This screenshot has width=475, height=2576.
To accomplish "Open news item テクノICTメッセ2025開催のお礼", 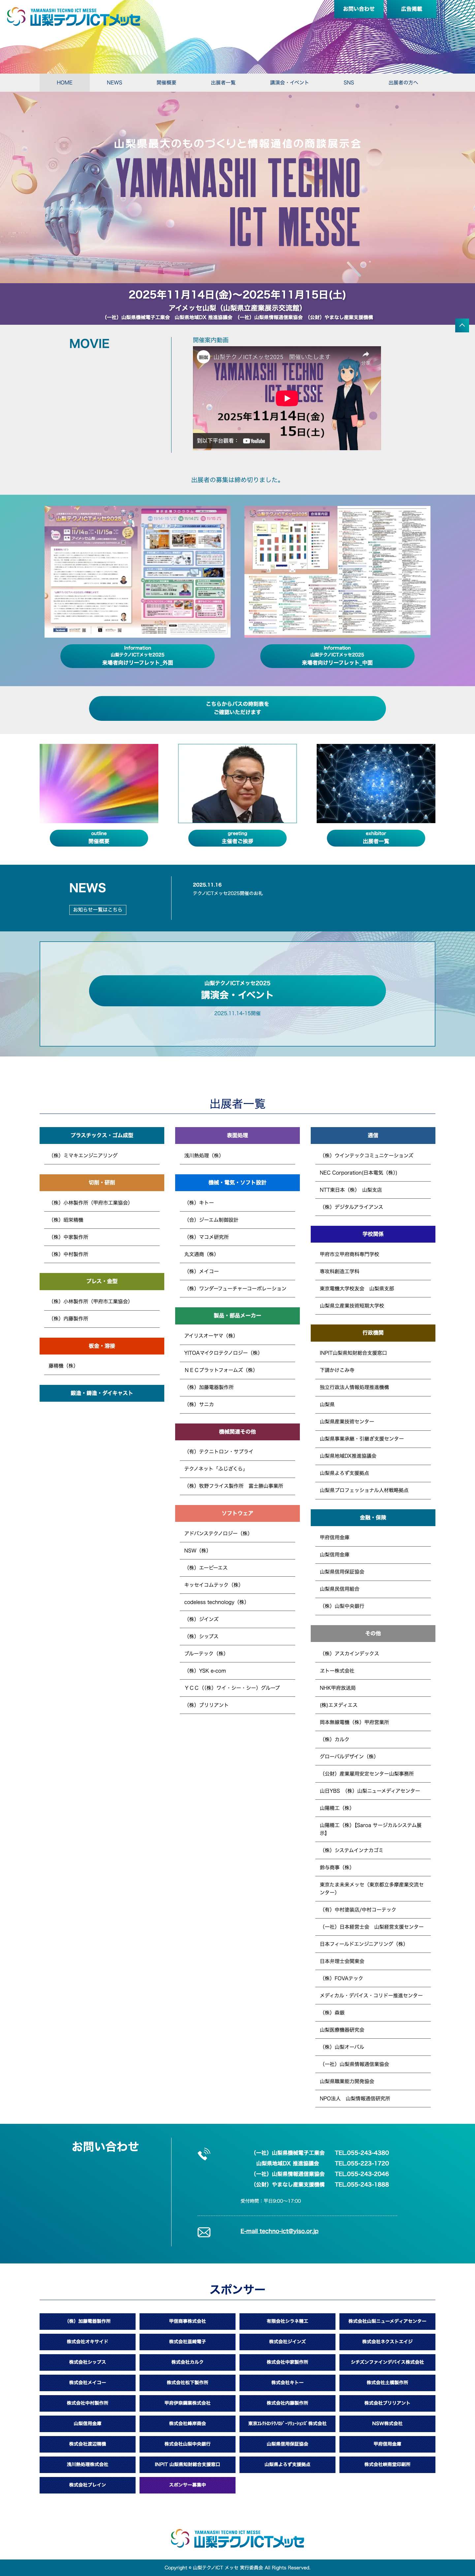I will [x=228, y=893].
